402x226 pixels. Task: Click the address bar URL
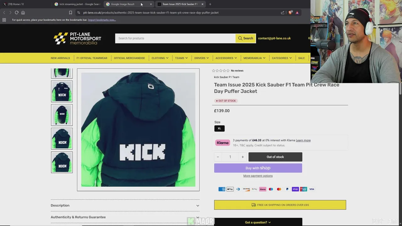151,13
